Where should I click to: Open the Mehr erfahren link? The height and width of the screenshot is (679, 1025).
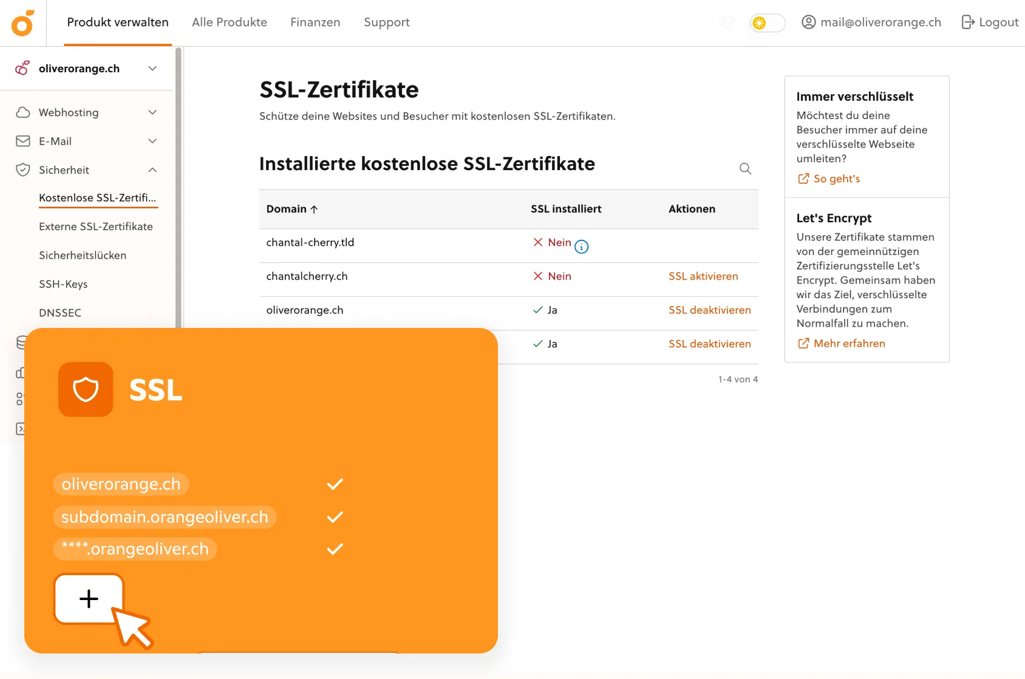coord(849,344)
